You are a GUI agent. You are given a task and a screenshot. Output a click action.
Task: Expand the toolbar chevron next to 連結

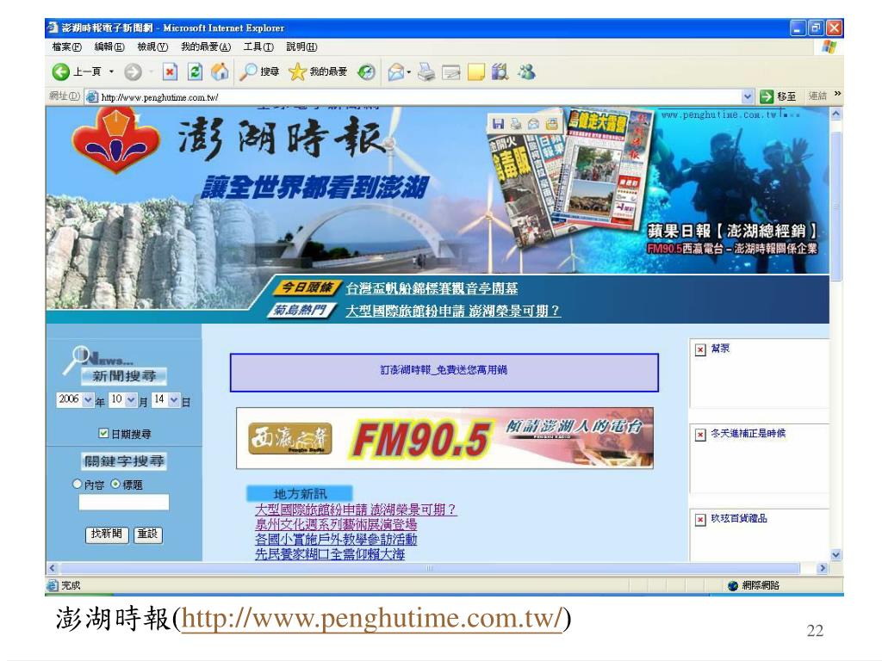(837, 94)
